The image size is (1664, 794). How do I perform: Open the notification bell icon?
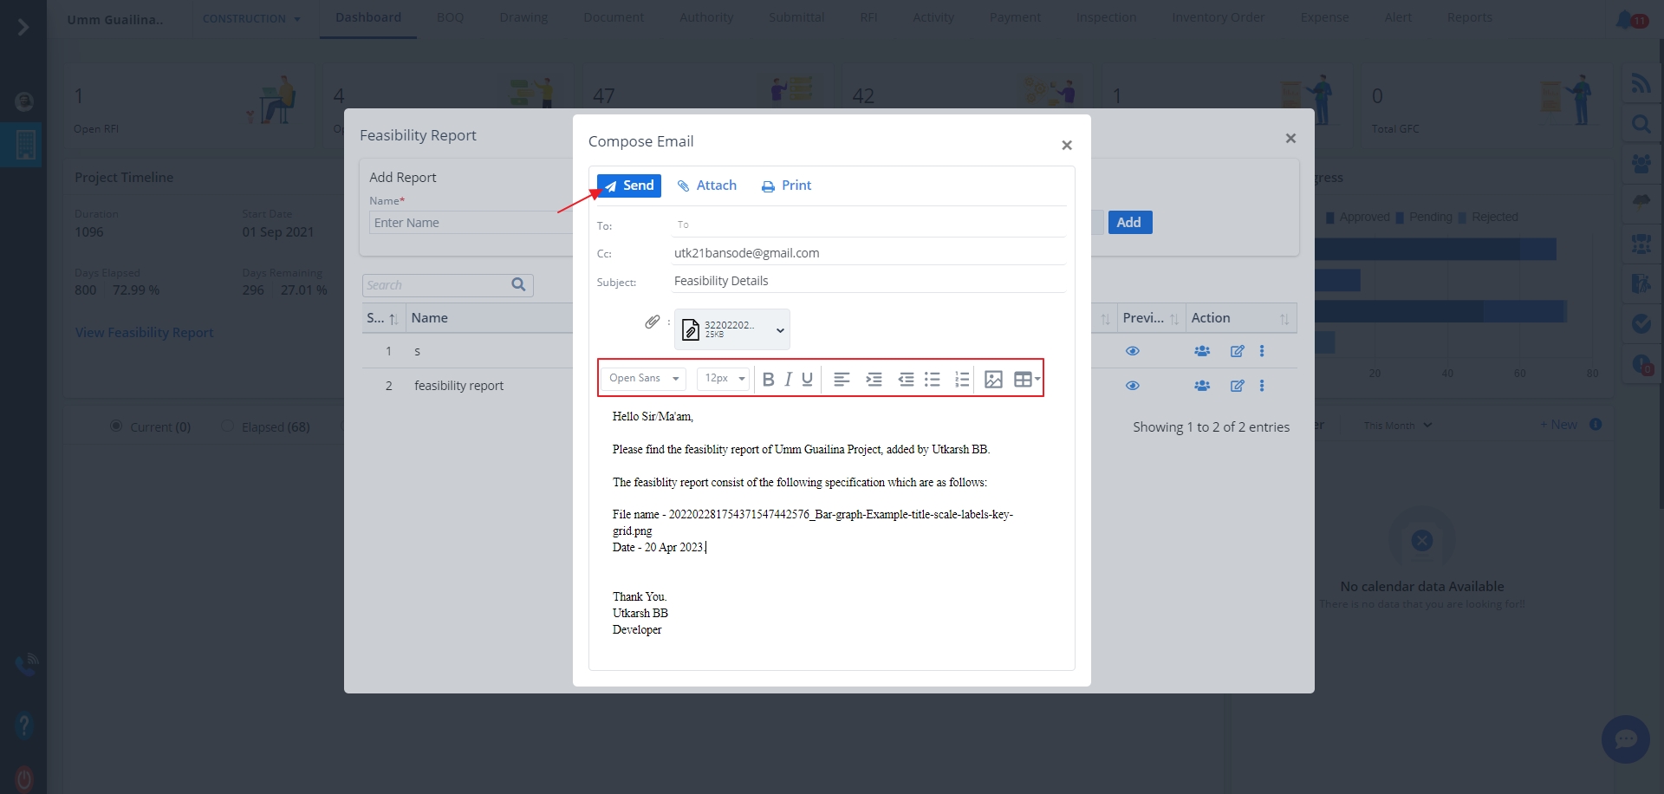[1624, 19]
